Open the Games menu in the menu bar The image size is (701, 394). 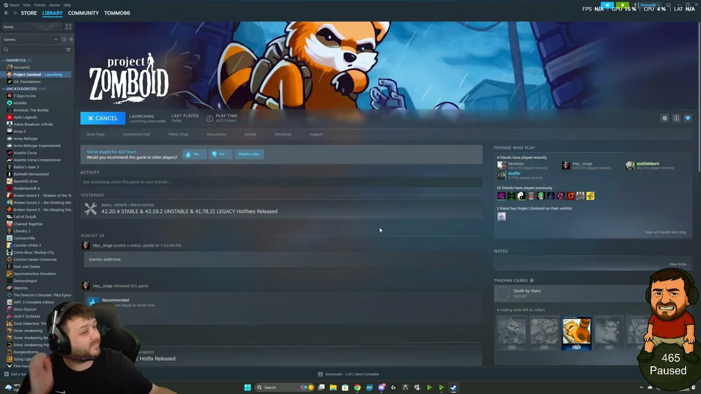point(54,5)
